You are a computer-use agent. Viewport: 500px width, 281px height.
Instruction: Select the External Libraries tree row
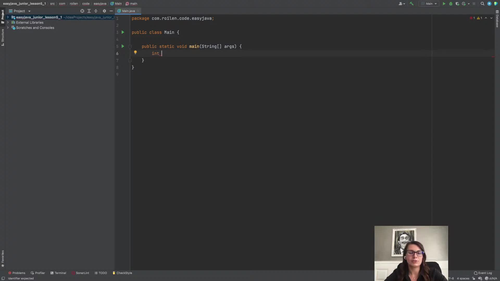click(60, 22)
